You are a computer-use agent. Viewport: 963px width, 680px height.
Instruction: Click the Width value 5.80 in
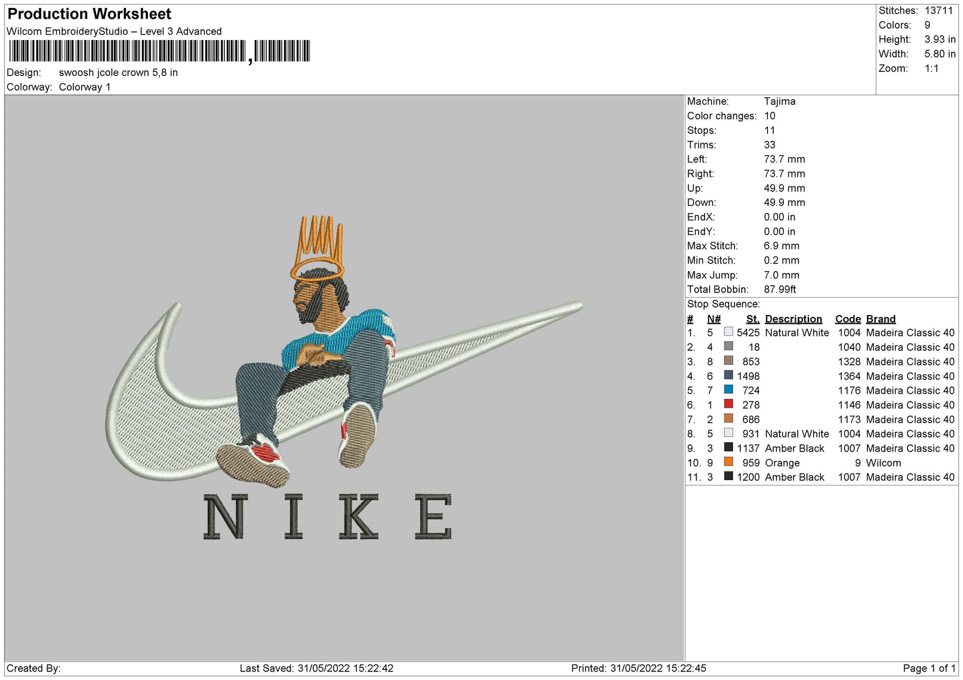(x=940, y=54)
